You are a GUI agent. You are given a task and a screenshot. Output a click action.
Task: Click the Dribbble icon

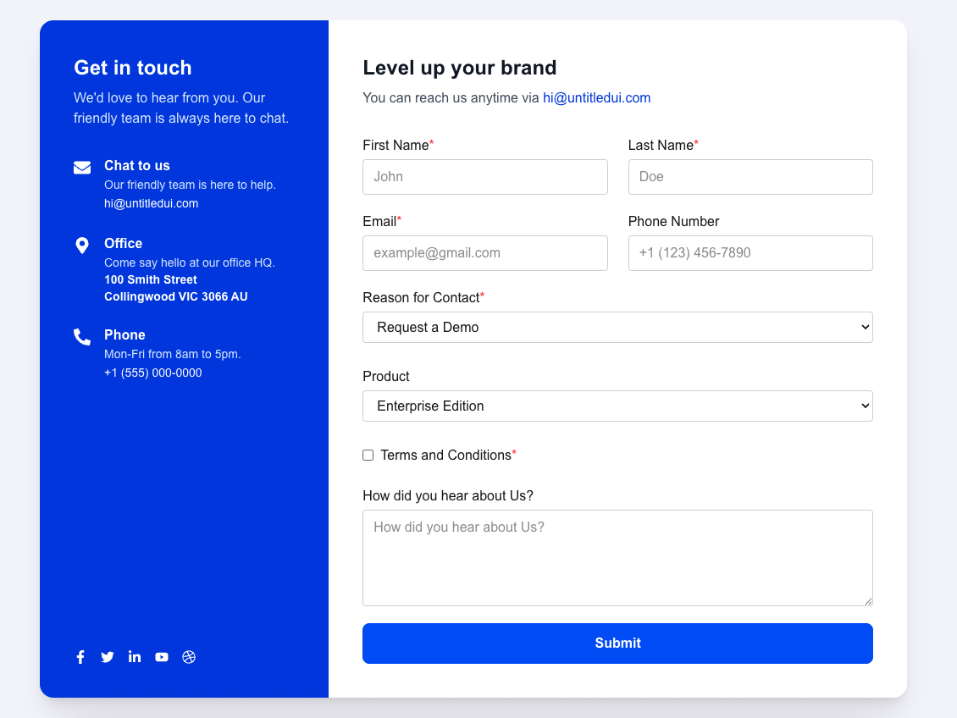click(189, 657)
